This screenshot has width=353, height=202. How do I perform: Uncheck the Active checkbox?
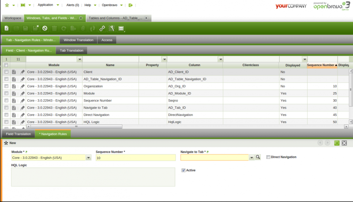click(184, 170)
